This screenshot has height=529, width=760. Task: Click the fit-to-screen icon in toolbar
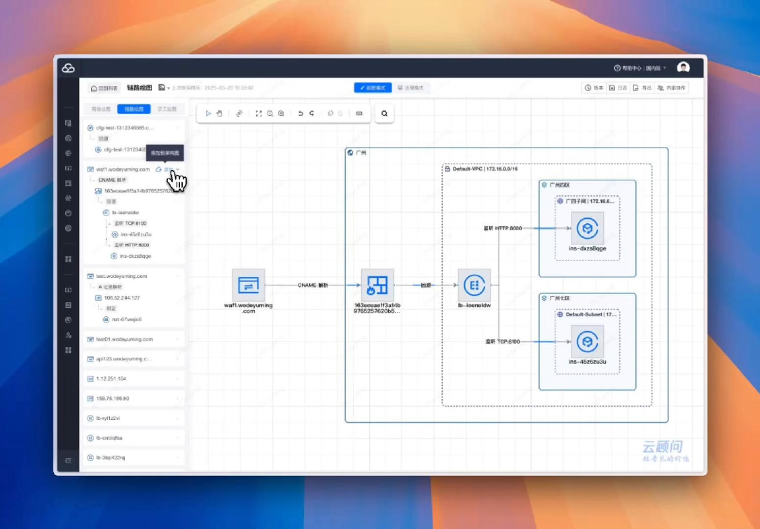point(258,113)
